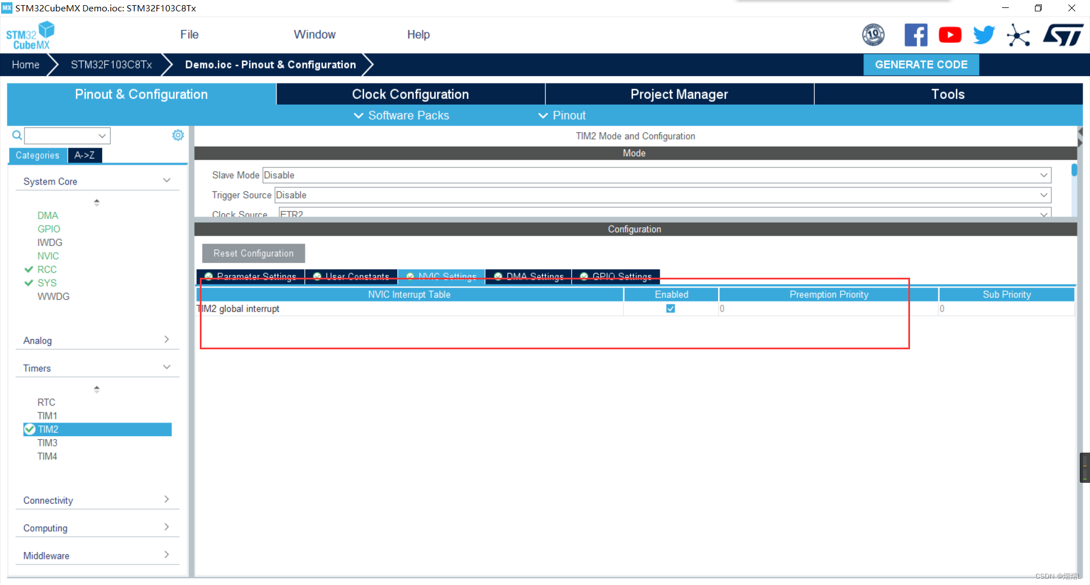Select TIM4 in the Timers list
The width and height of the screenshot is (1090, 585).
tap(47, 457)
